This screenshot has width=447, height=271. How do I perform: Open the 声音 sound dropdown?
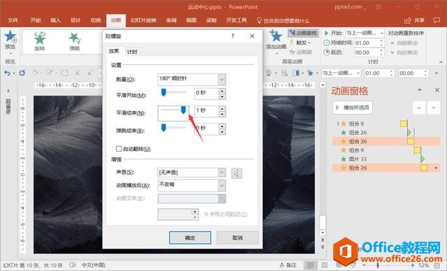222,173
